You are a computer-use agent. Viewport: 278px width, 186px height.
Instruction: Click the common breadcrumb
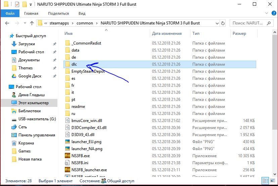point(85,23)
